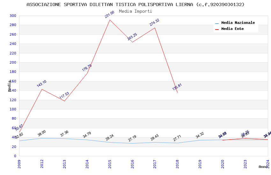Click the 27.71 data label
This screenshot has width=271, height=175.
click(177, 138)
